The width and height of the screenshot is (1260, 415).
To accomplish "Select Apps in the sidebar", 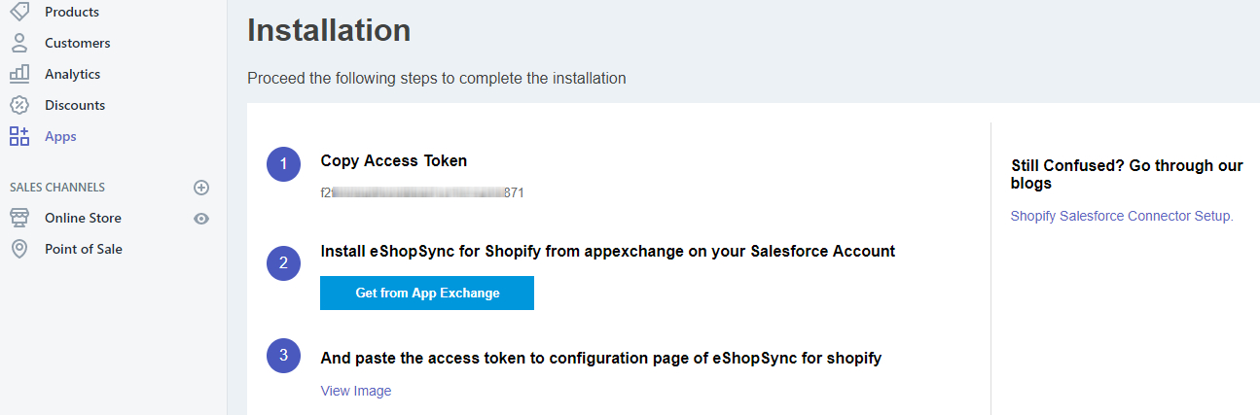I will point(60,136).
